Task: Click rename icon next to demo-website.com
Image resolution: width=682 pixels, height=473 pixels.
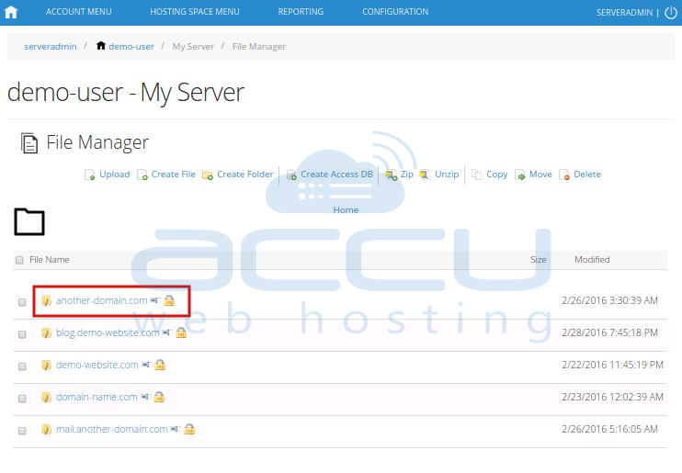Action: (146, 365)
